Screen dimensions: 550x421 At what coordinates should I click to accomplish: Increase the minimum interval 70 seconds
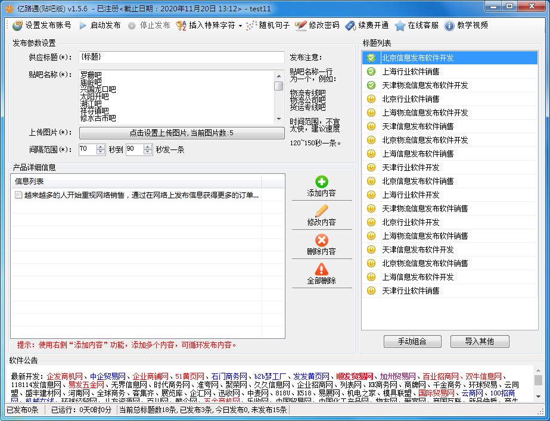click(x=101, y=147)
